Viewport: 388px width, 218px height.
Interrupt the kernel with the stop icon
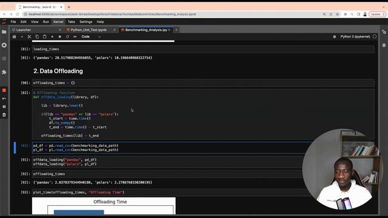(x=59, y=36)
